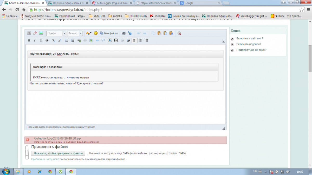Open the Мои файлы attachments button

coord(109,33)
